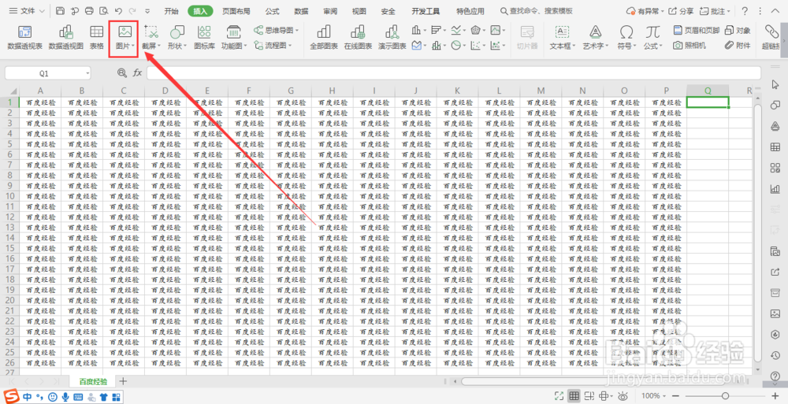
Task: Insert an 对象 object
Action: click(x=738, y=30)
